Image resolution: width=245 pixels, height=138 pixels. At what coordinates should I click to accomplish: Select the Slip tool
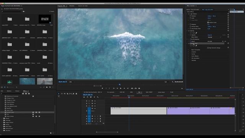(x=70, y=94)
